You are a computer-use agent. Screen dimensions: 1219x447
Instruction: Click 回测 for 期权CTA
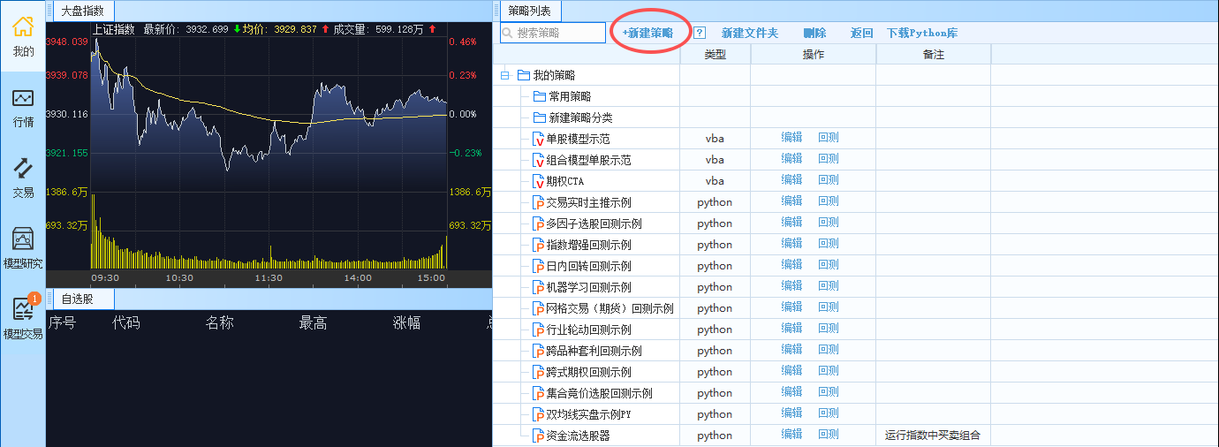[829, 179]
